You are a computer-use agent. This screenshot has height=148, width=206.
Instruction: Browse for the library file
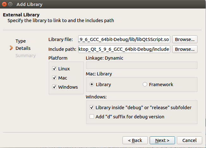(x=185, y=39)
